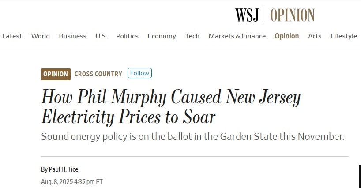Navigate to the U.S. section
This screenshot has height=188, width=361.
coord(102,36)
